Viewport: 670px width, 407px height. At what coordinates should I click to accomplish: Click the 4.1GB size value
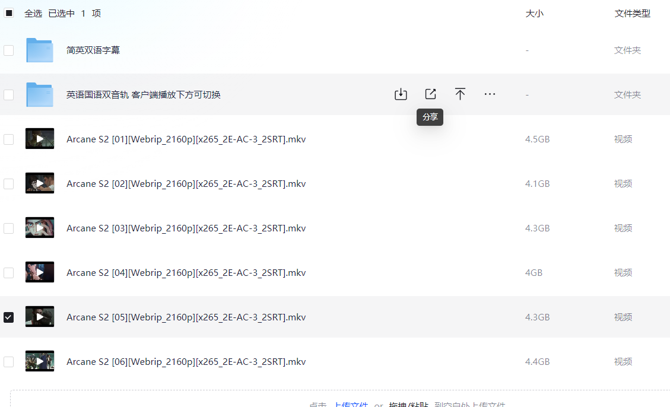(538, 184)
